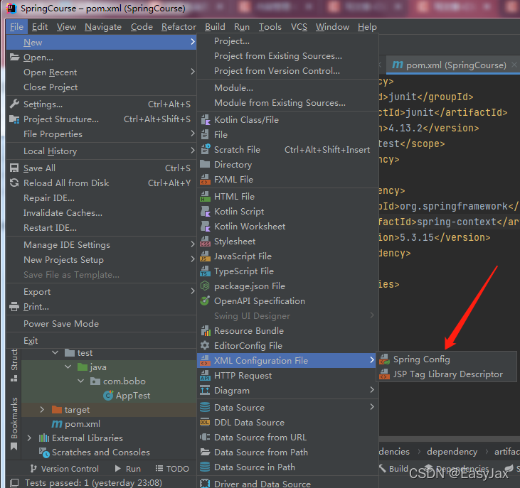The height and width of the screenshot is (488, 520).
Task: Open the Build menu
Action: [x=215, y=27]
